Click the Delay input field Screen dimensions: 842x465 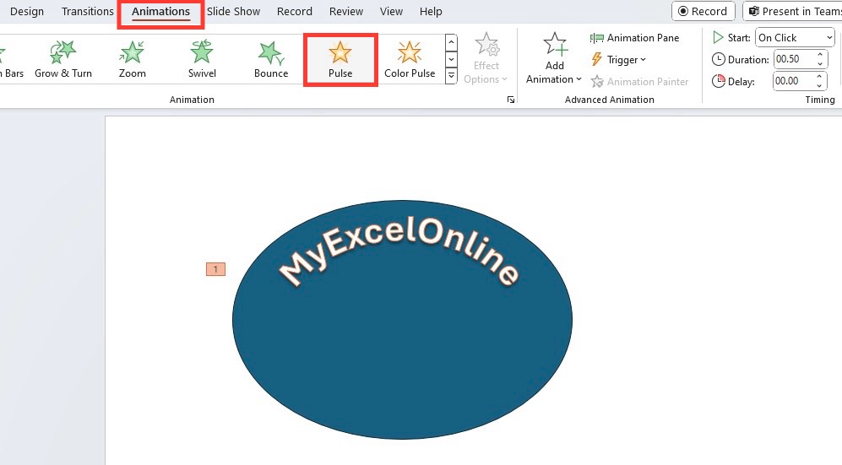pyautogui.click(x=794, y=81)
